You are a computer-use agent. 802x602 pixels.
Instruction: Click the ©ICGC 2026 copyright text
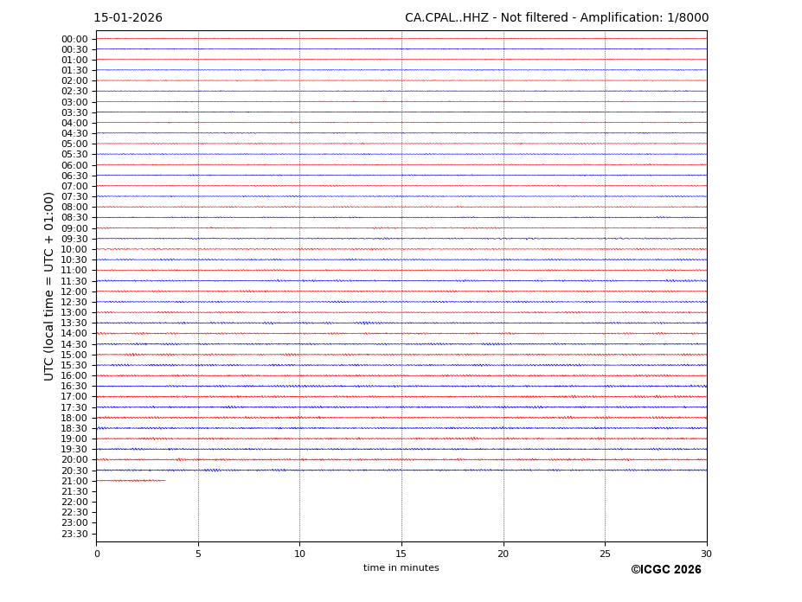click(665, 570)
